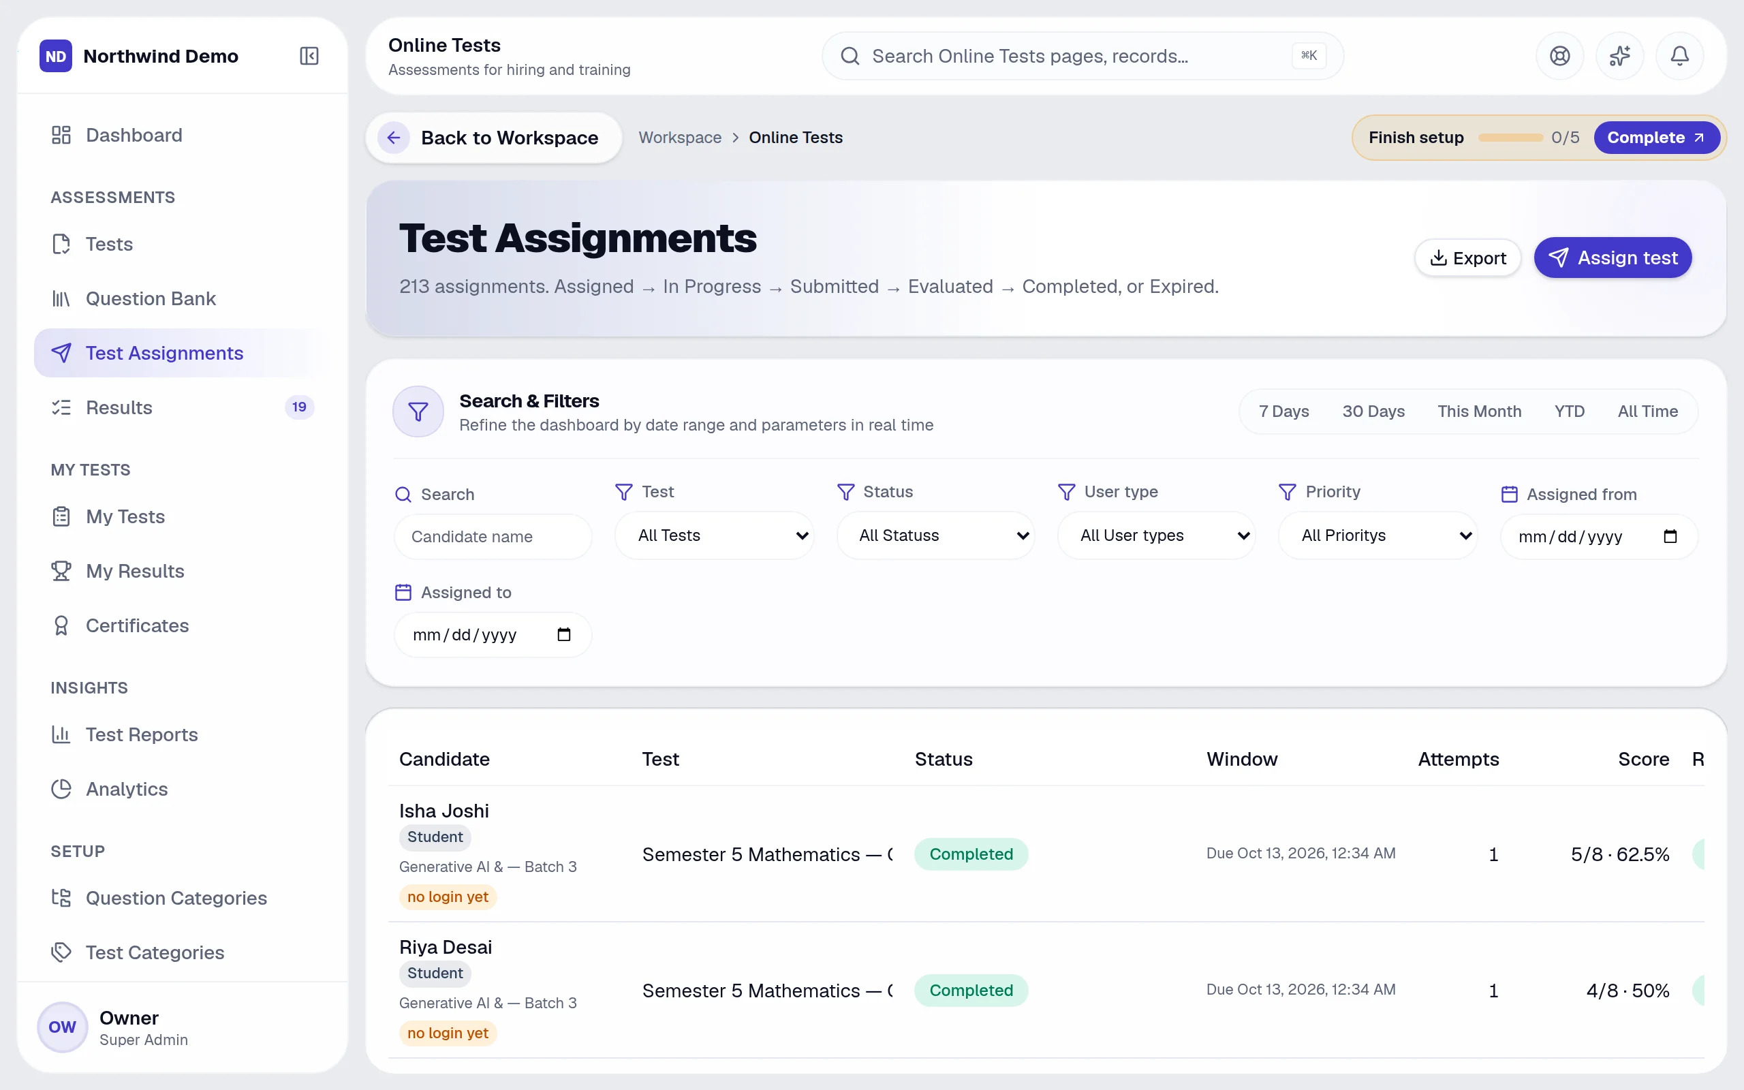Image resolution: width=1744 pixels, height=1090 pixels.
Task: Click candidate name Isha Joshi
Action: coord(444,810)
